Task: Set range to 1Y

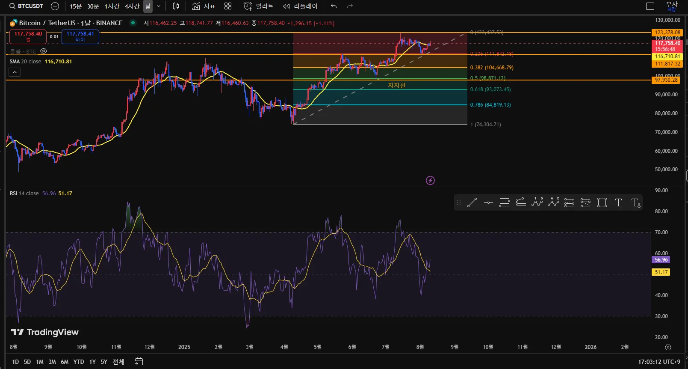Action: 92,362
